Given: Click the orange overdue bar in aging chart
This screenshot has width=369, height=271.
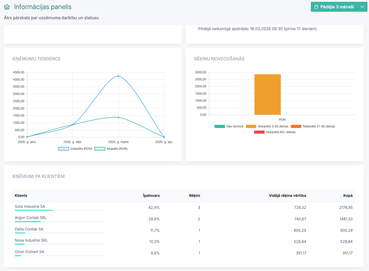Looking at the screenshot, I should coord(267,94).
